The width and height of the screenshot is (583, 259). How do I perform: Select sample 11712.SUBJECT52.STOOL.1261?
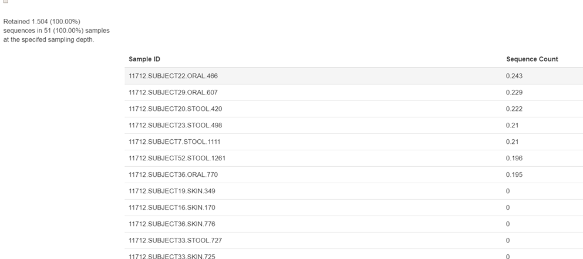177,158
